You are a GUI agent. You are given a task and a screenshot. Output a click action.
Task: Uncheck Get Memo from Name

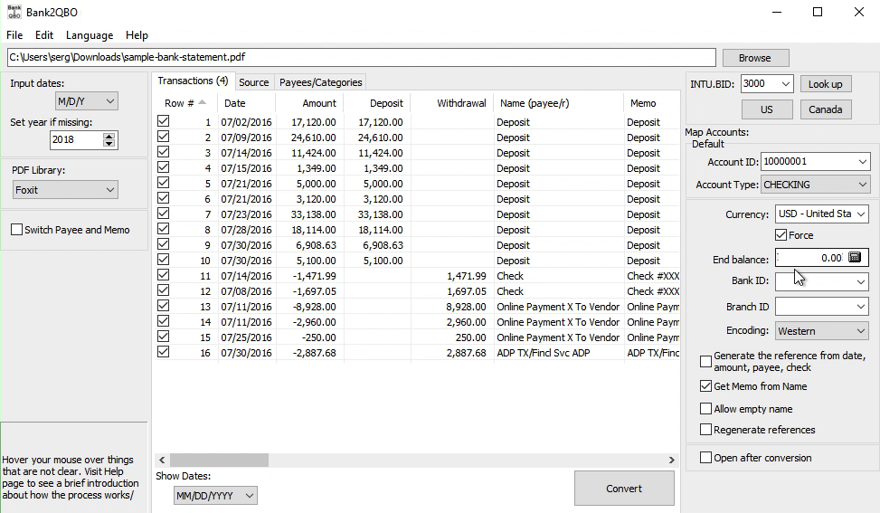coord(706,386)
